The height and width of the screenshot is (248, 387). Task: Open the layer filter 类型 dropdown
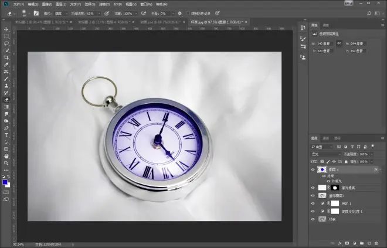(322, 147)
